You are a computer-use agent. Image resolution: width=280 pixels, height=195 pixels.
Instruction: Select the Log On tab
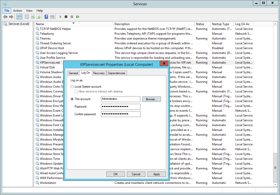coord(86,73)
